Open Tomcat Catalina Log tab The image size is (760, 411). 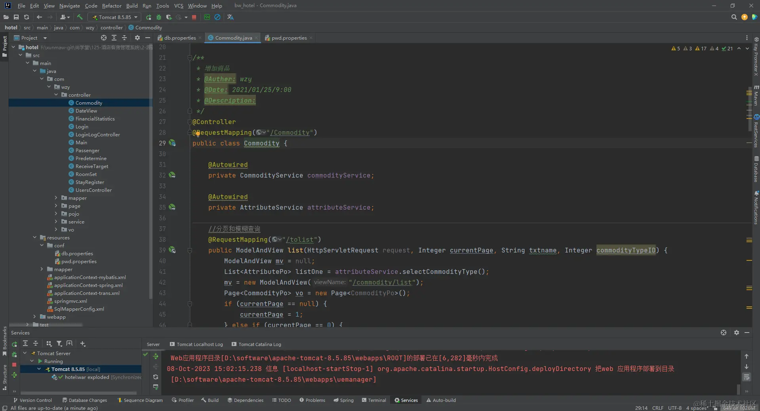256,344
